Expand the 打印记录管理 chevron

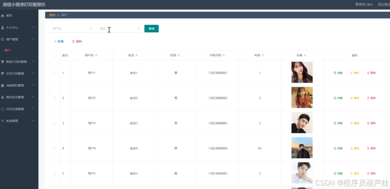point(33,109)
